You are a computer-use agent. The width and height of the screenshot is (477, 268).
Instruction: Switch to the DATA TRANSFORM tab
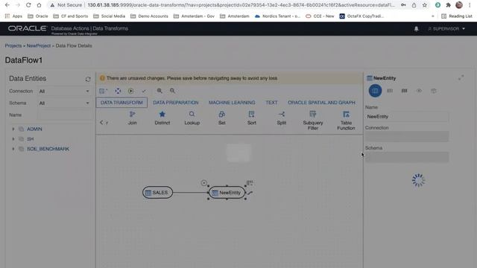pos(121,103)
